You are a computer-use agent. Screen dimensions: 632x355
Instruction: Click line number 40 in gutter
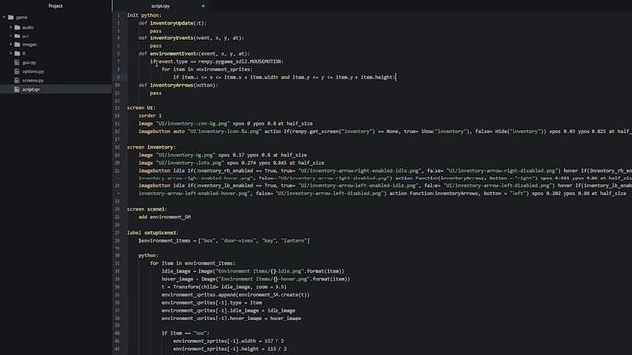pos(118,333)
